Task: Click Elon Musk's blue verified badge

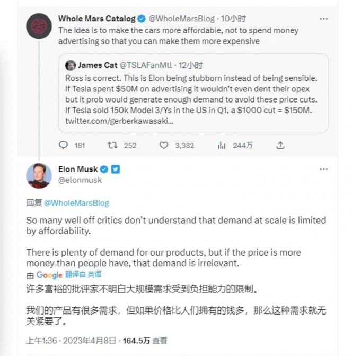Action: 104,169
